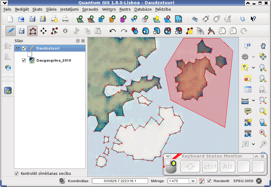The height and width of the screenshot is (187, 271).
Task: Select the Split Features scissors tool
Action: click(x=211, y=31)
